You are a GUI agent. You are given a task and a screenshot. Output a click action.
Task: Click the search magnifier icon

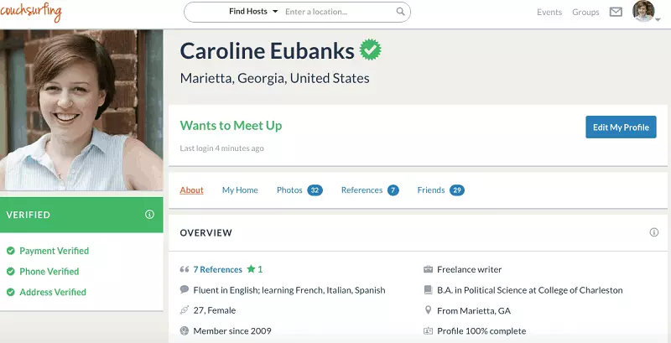pyautogui.click(x=401, y=12)
